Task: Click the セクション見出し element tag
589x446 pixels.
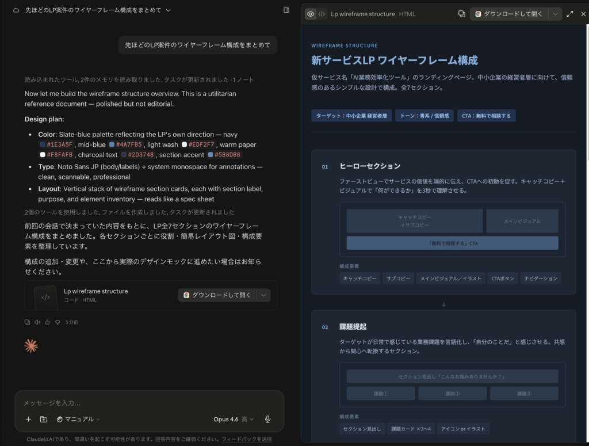Action: click(362, 429)
